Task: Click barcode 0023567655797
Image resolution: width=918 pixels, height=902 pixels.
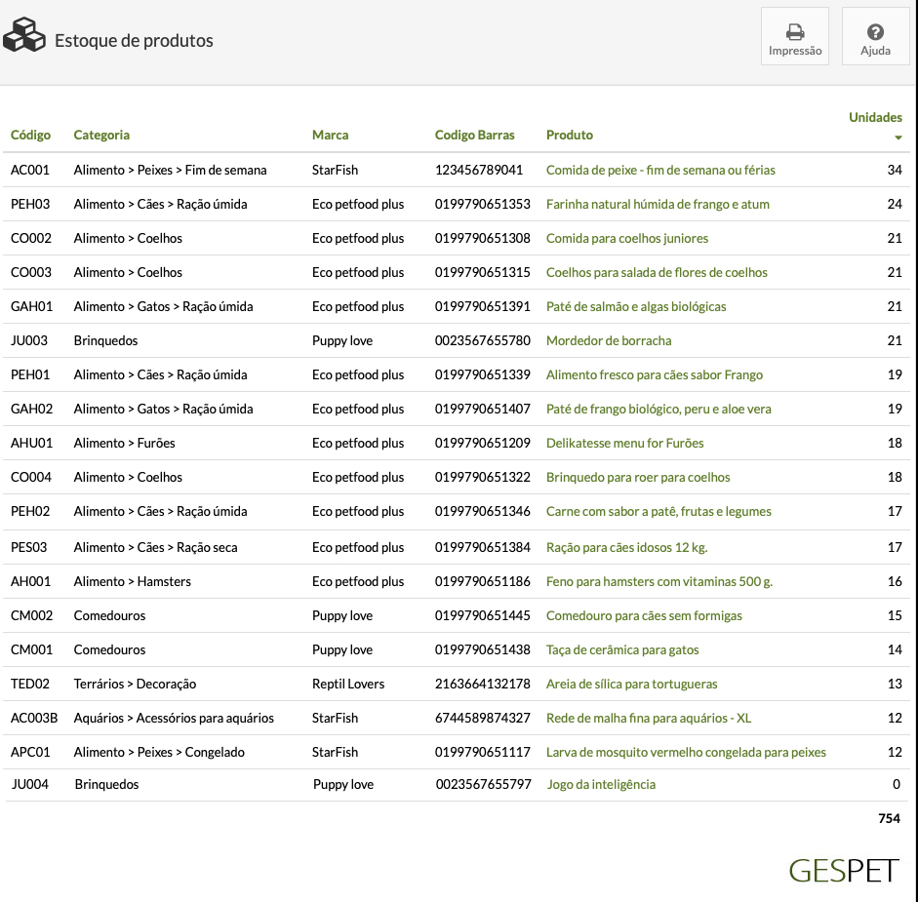Action: click(x=484, y=784)
